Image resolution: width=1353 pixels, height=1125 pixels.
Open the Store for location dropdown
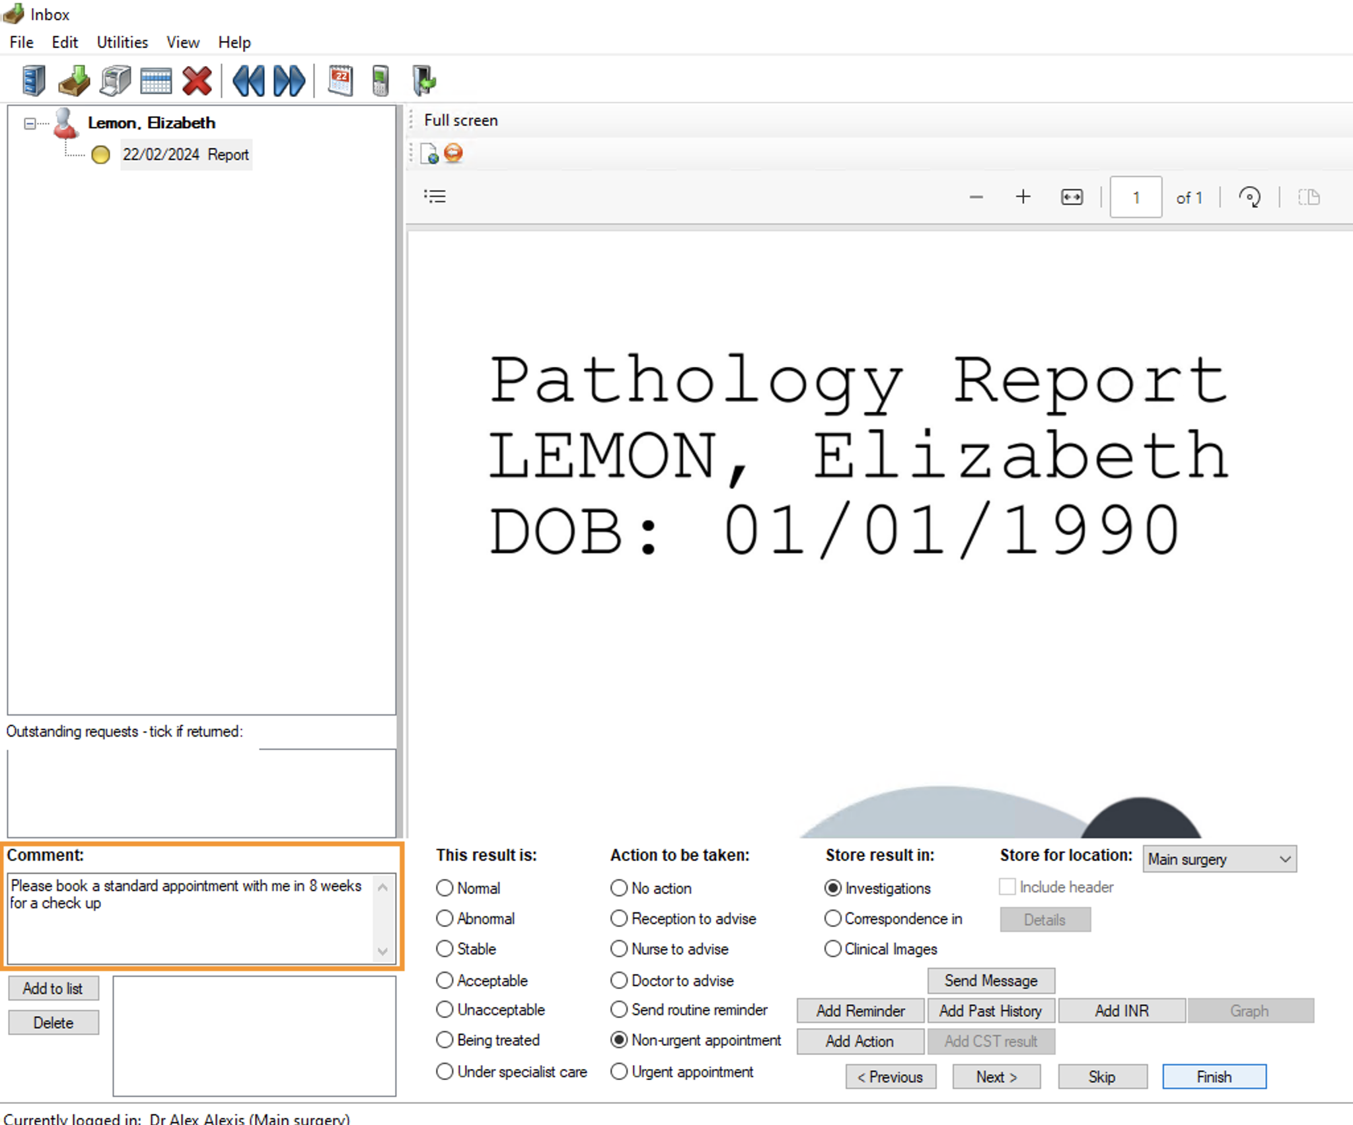[1220, 859]
